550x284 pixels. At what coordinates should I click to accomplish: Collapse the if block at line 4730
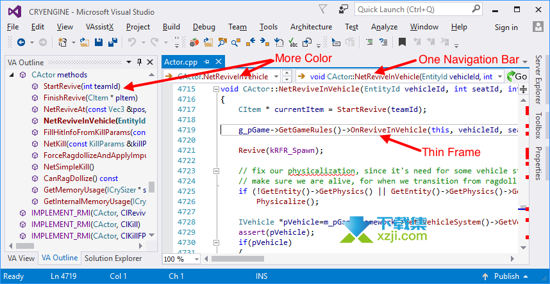coord(217,242)
